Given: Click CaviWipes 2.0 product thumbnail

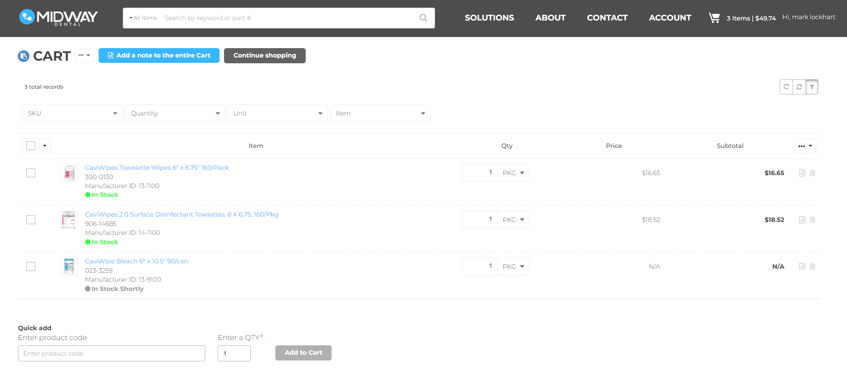Looking at the screenshot, I should (x=69, y=220).
